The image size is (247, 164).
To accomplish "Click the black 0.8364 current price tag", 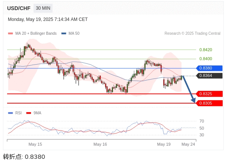I will [x=209, y=75].
